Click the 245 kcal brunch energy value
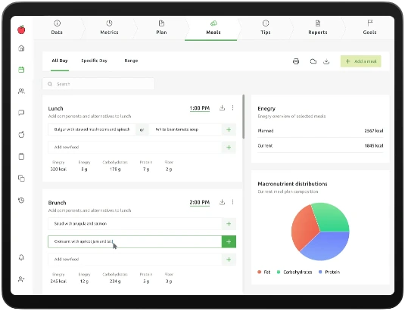This screenshot has width=405, height=311. coord(58,281)
